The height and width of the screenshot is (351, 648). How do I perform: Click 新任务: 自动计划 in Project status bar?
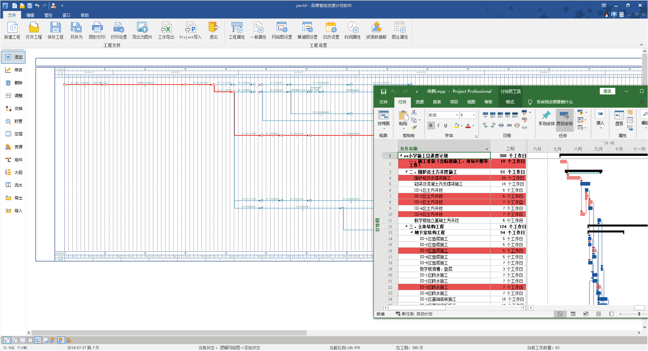[x=414, y=314]
